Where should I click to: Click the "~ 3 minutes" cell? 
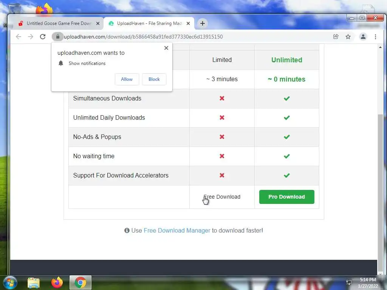222,79
